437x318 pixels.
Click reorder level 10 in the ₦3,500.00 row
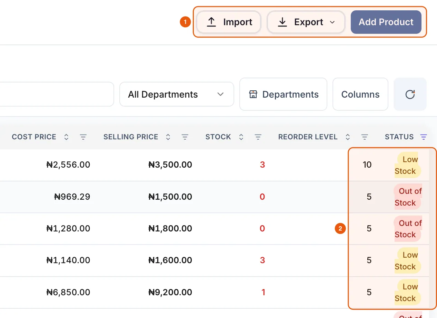coord(367,165)
